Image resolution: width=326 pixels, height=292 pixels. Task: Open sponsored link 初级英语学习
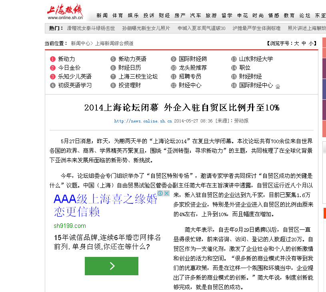coord(75,85)
